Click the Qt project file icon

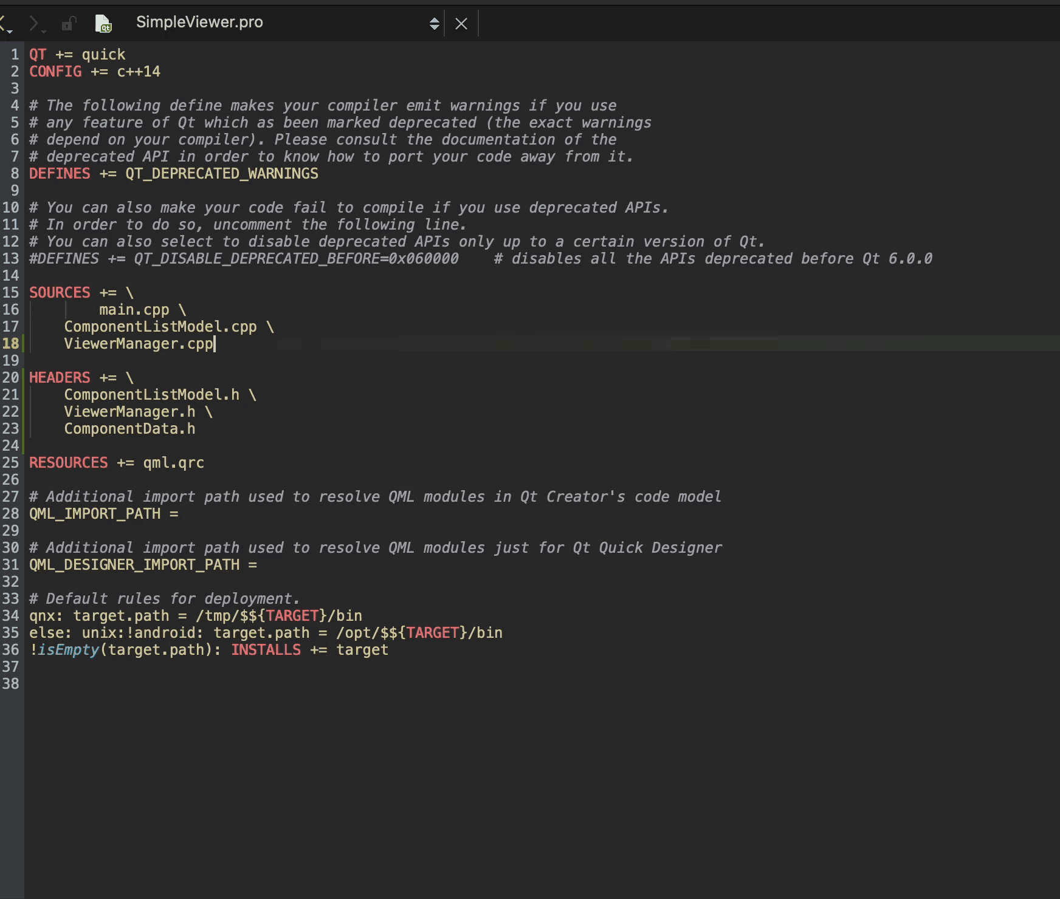tap(103, 24)
